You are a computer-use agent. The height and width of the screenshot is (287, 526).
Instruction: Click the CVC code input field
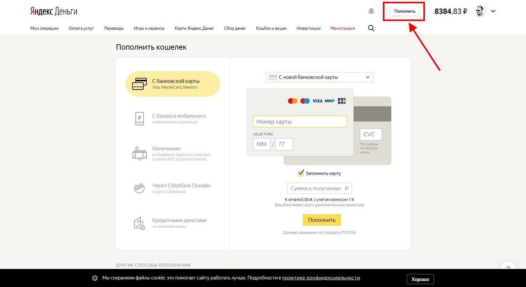point(371,134)
